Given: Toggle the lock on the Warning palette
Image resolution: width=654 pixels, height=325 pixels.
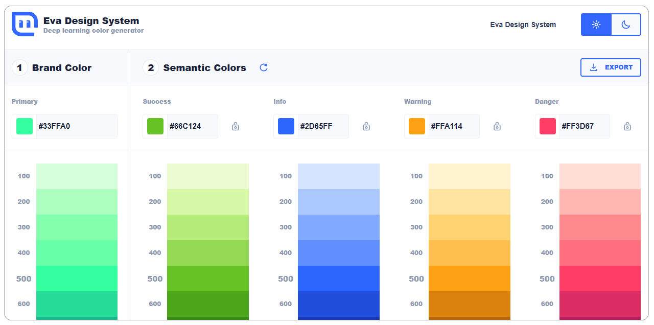Looking at the screenshot, I should pyautogui.click(x=497, y=126).
